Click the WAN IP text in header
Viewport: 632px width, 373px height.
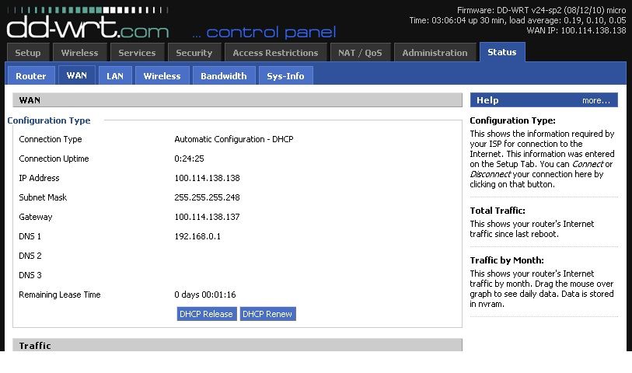[576, 30]
